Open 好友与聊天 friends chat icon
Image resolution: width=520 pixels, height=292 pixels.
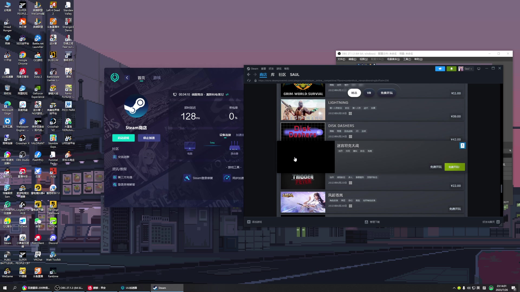pyautogui.click(x=498, y=222)
